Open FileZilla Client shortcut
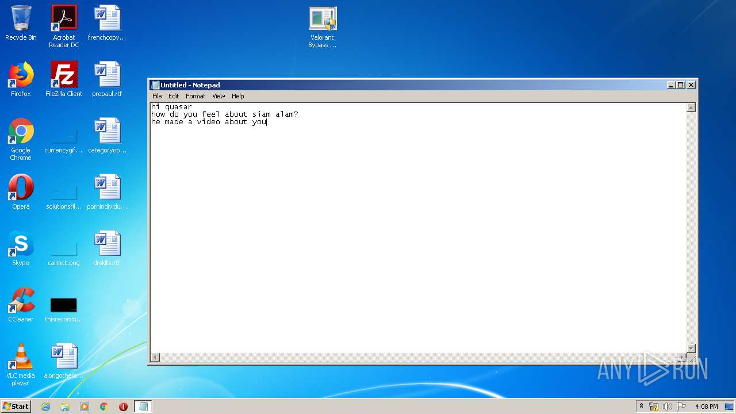This screenshot has height=414, width=736. pyautogui.click(x=64, y=79)
